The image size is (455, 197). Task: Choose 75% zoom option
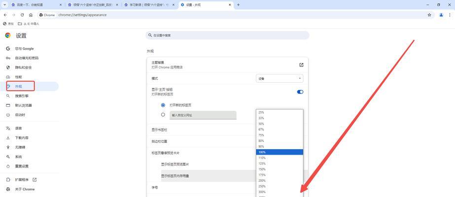click(280, 135)
